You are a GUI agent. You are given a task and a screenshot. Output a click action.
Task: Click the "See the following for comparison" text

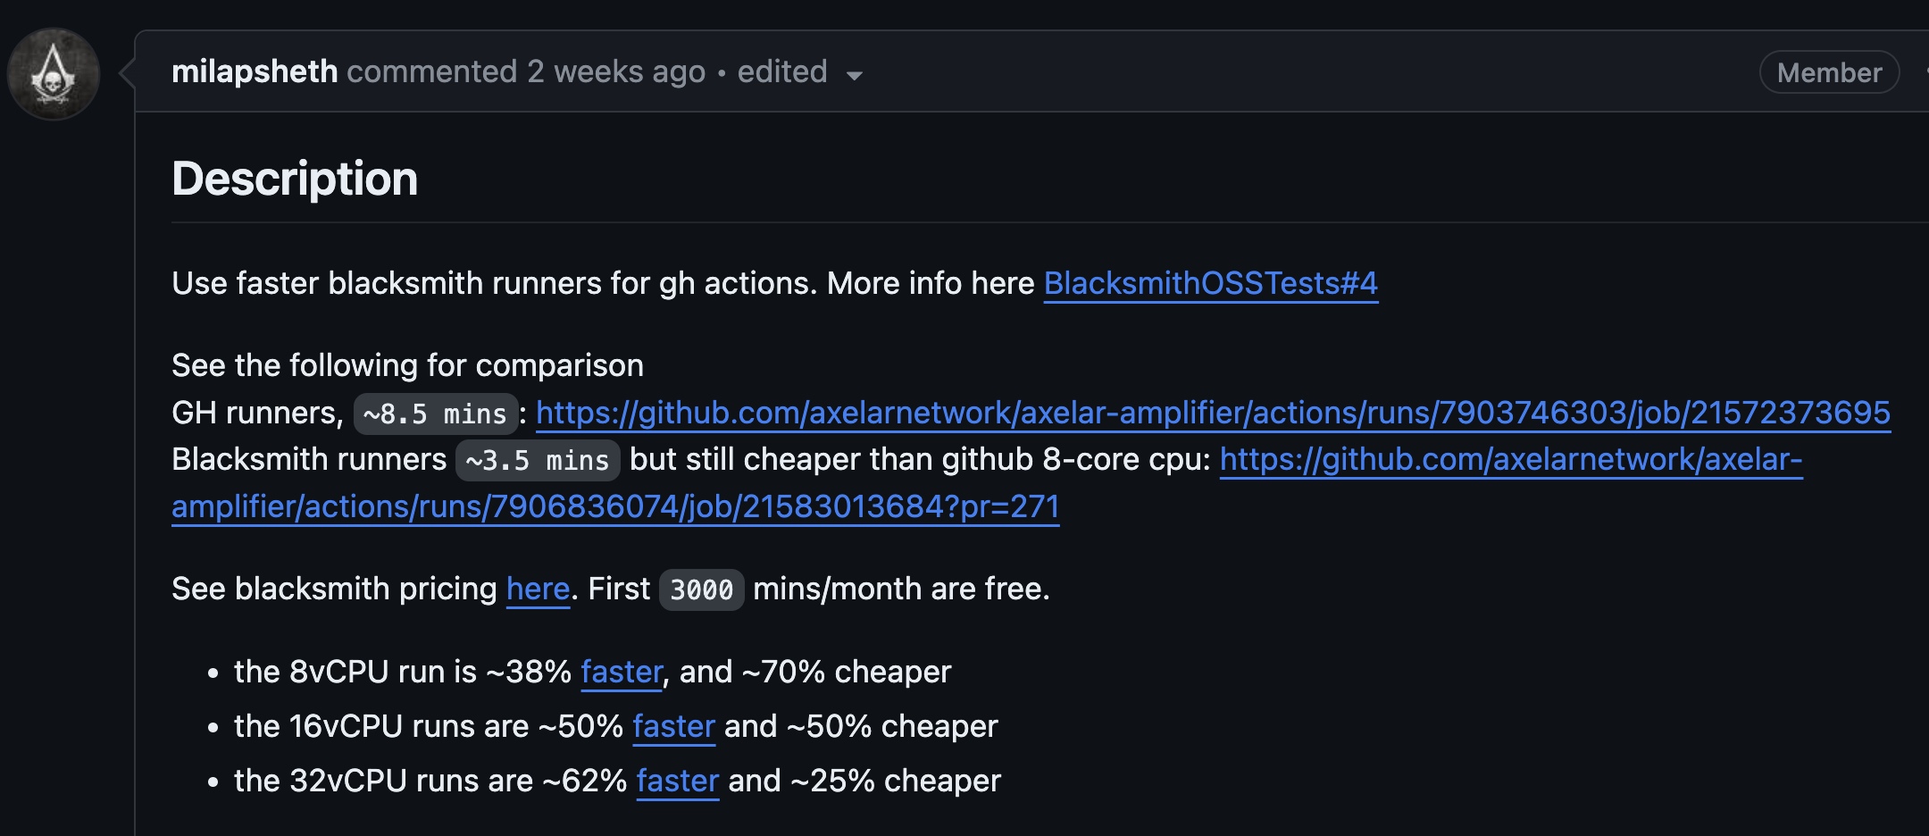click(407, 365)
